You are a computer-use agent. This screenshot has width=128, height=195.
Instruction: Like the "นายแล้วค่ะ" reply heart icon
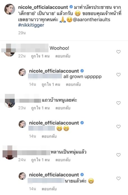point(118,178)
